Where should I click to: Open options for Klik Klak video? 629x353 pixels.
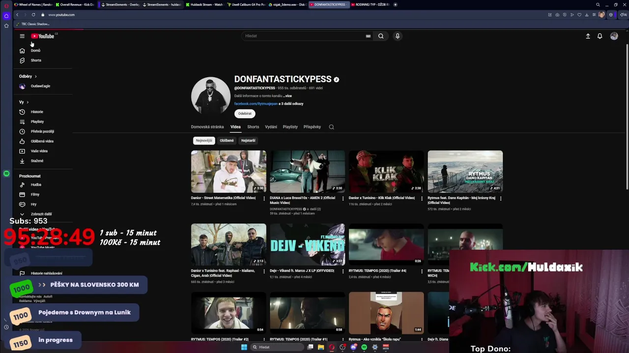422,199
